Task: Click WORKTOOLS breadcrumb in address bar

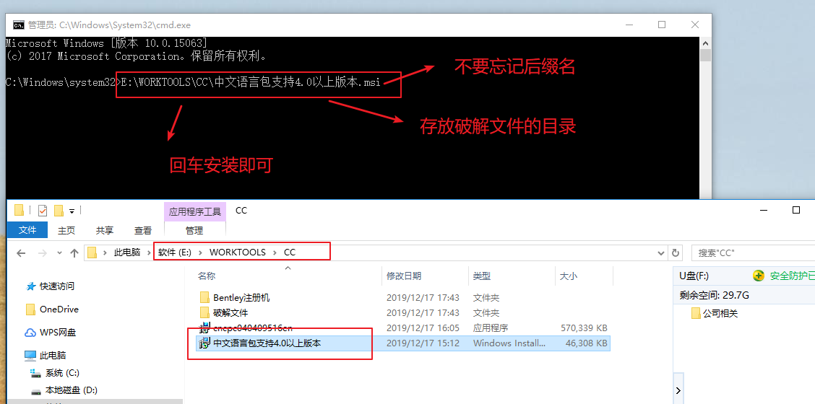Action: pos(238,252)
